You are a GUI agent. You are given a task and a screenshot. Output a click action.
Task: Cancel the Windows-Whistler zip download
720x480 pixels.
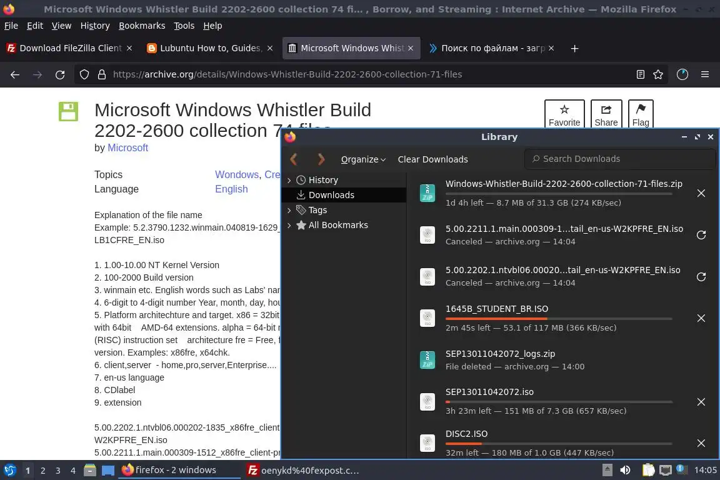pyautogui.click(x=701, y=193)
